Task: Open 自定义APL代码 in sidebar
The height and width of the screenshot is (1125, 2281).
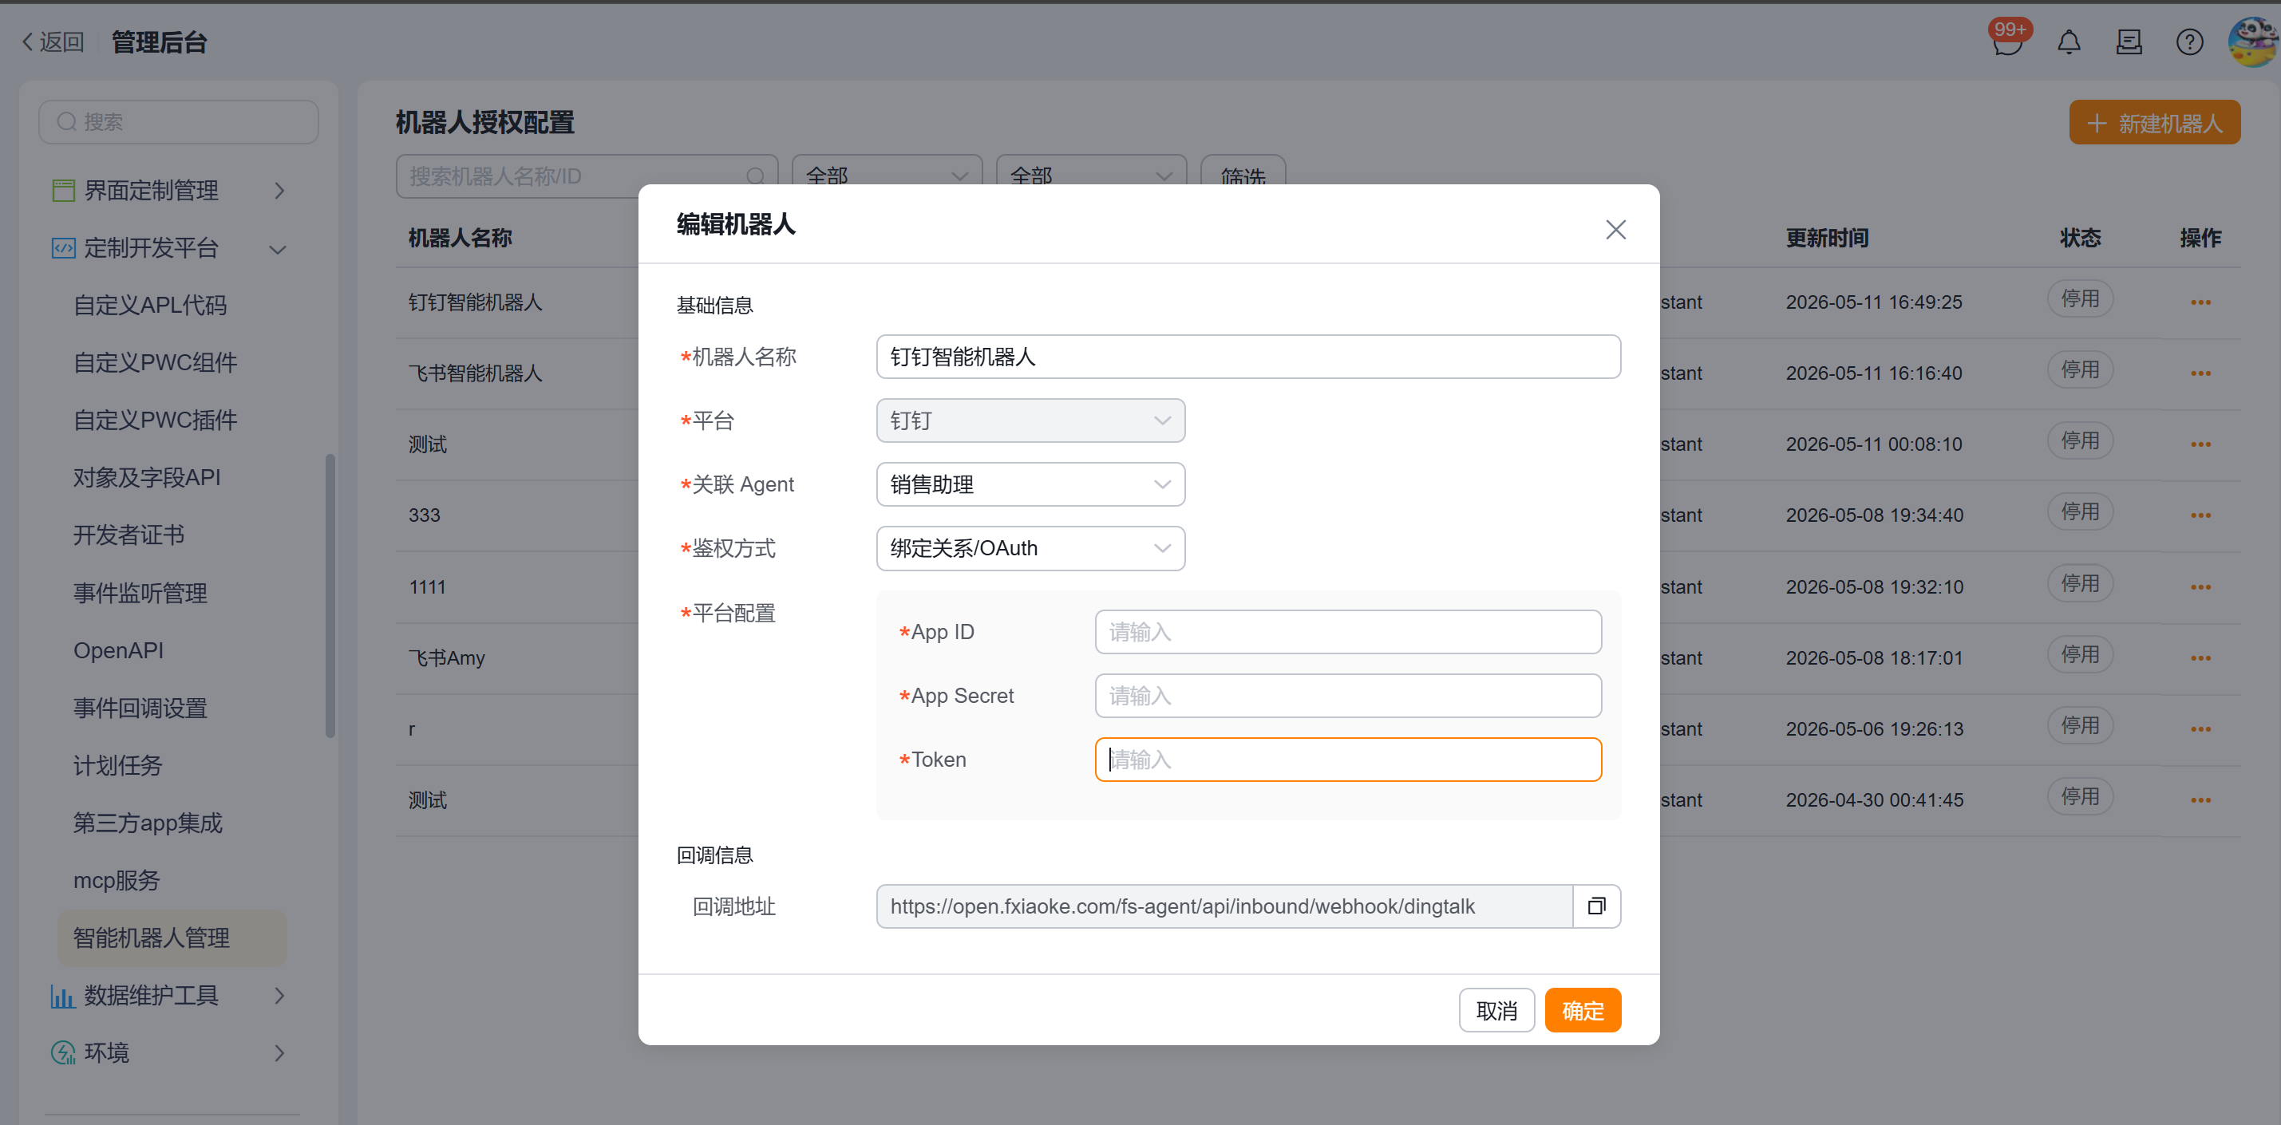Action: pyautogui.click(x=150, y=306)
